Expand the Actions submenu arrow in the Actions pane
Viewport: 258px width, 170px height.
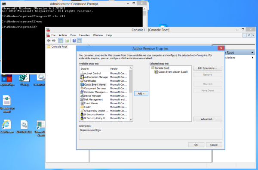252,58
